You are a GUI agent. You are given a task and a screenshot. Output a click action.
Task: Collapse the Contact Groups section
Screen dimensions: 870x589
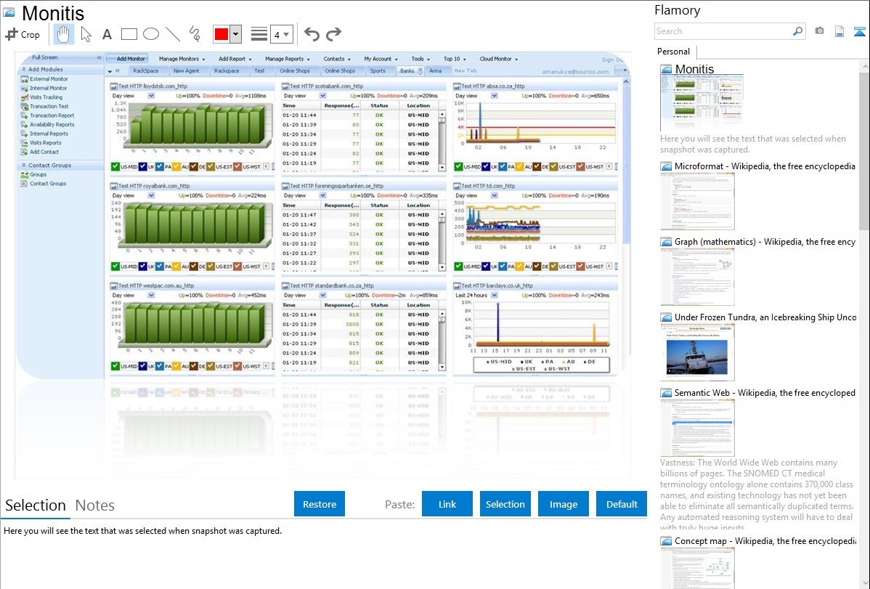click(24, 166)
